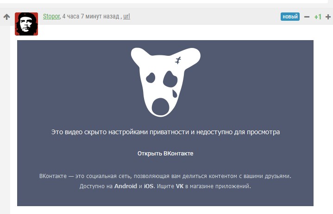Open the Stopor username link
Viewport: 333px width, 214px height.
coord(51,16)
